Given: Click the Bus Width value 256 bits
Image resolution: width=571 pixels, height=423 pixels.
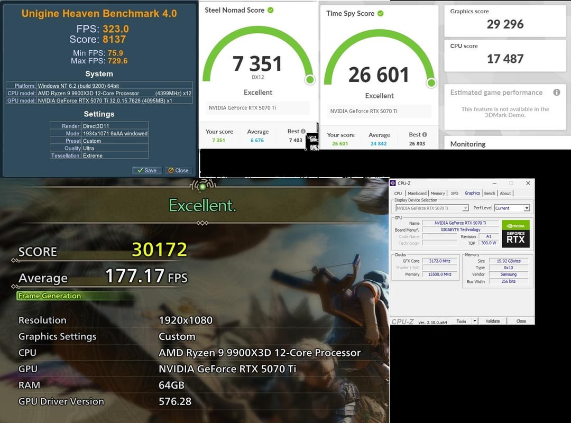Looking at the screenshot, I should 509,281.
